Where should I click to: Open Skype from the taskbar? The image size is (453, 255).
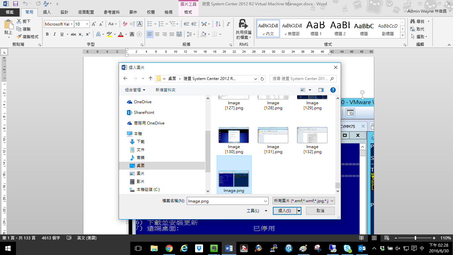point(348,248)
